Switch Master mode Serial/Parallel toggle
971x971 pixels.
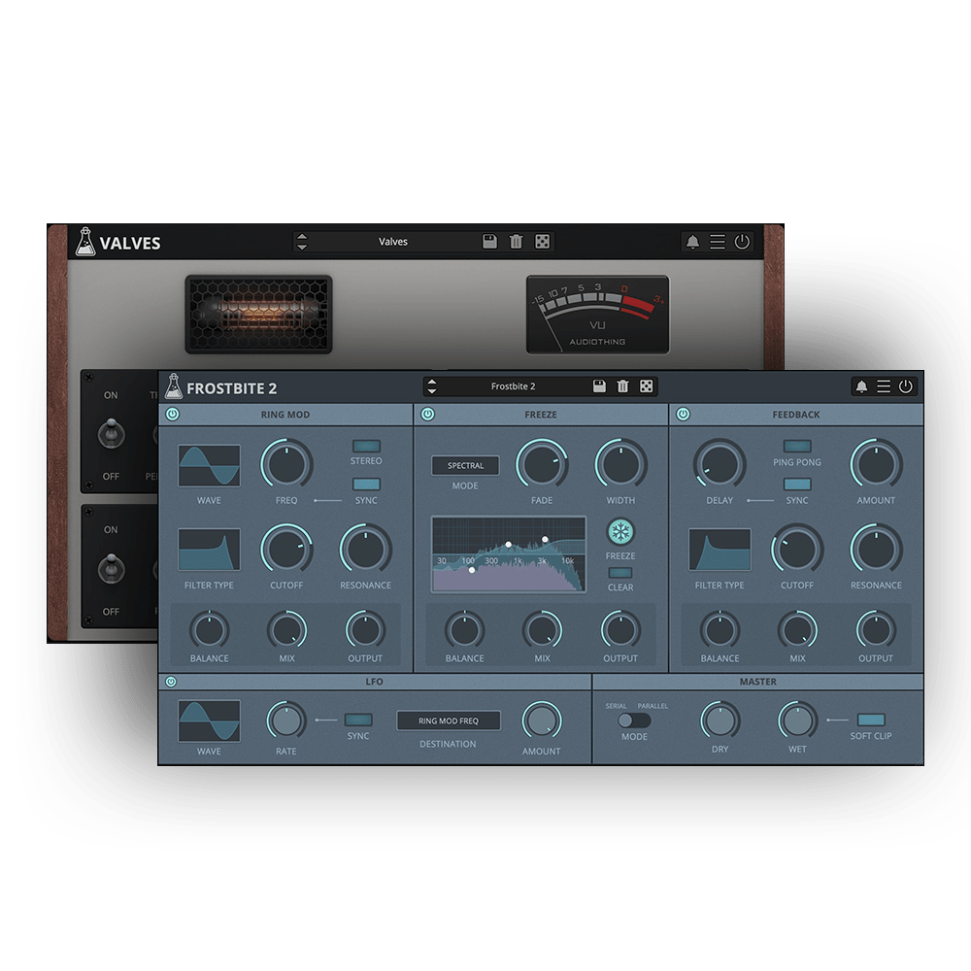[634, 720]
